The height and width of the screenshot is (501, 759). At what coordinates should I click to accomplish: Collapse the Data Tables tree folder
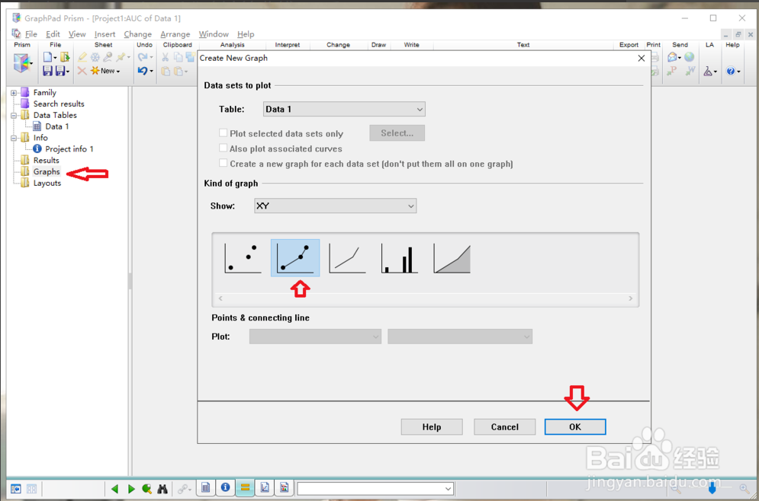point(14,116)
